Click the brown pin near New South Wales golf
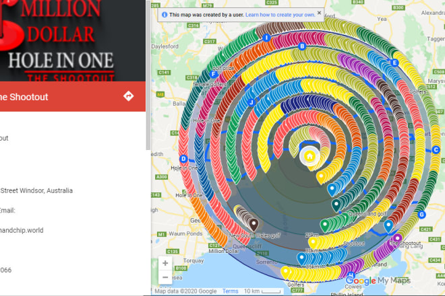 [254, 225]
